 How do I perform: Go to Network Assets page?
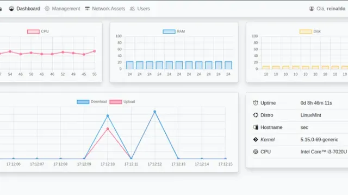(105, 9)
